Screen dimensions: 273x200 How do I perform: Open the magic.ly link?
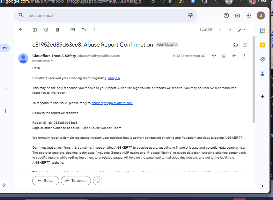pyautogui.click(x=114, y=78)
